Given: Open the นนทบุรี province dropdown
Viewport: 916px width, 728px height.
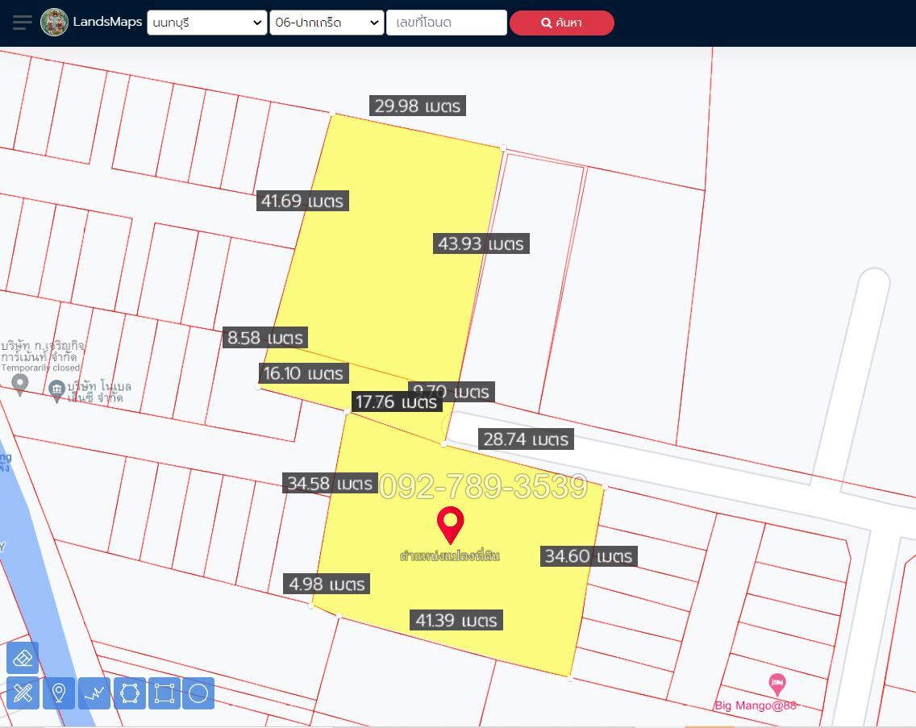Looking at the screenshot, I should click(x=206, y=23).
